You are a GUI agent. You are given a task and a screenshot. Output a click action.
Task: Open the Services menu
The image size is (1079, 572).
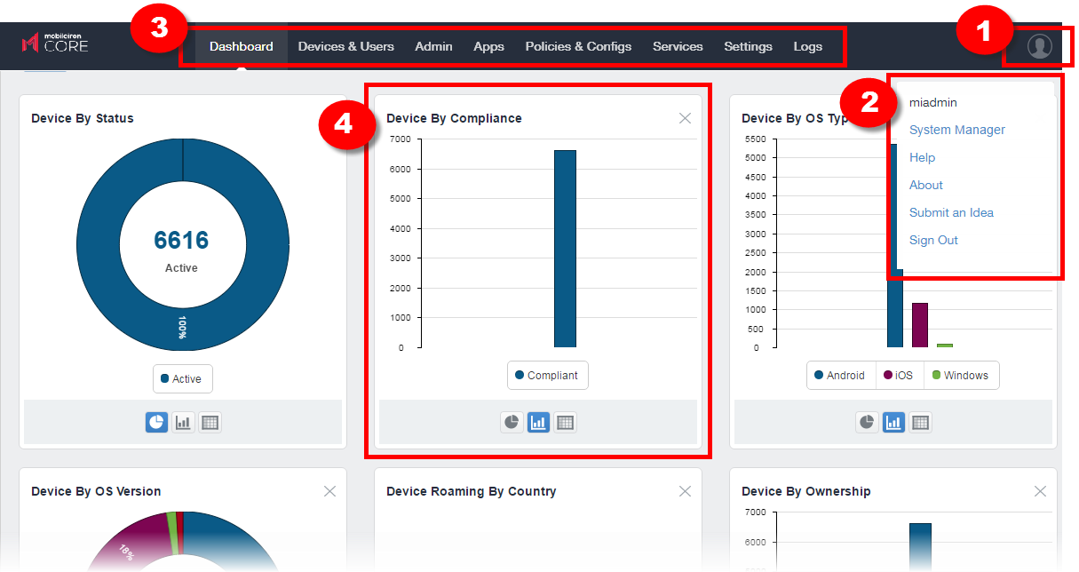tap(678, 46)
